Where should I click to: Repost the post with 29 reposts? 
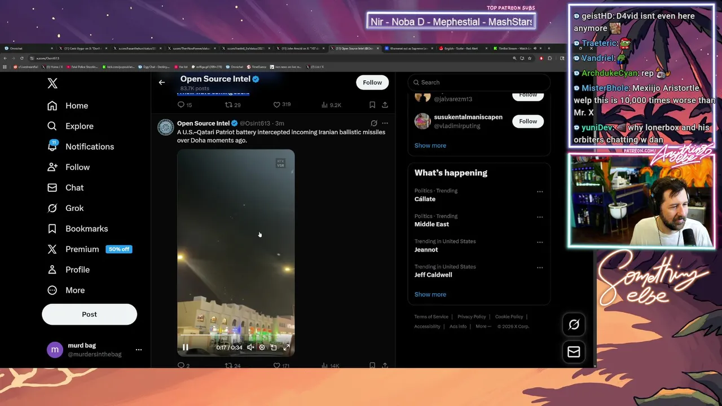click(x=232, y=105)
